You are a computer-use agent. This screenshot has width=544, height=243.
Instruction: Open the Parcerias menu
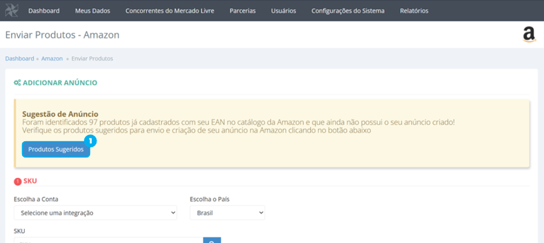point(242,11)
